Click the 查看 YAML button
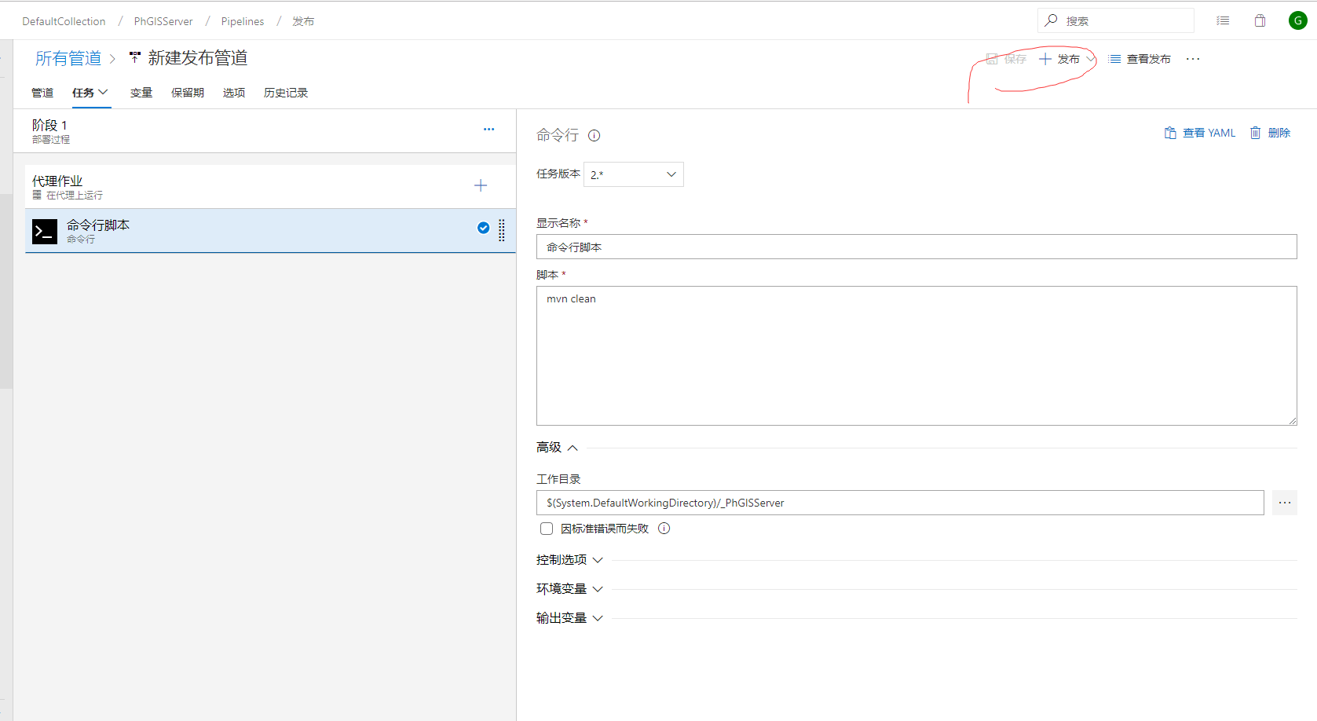The width and height of the screenshot is (1317, 721). coord(1200,133)
